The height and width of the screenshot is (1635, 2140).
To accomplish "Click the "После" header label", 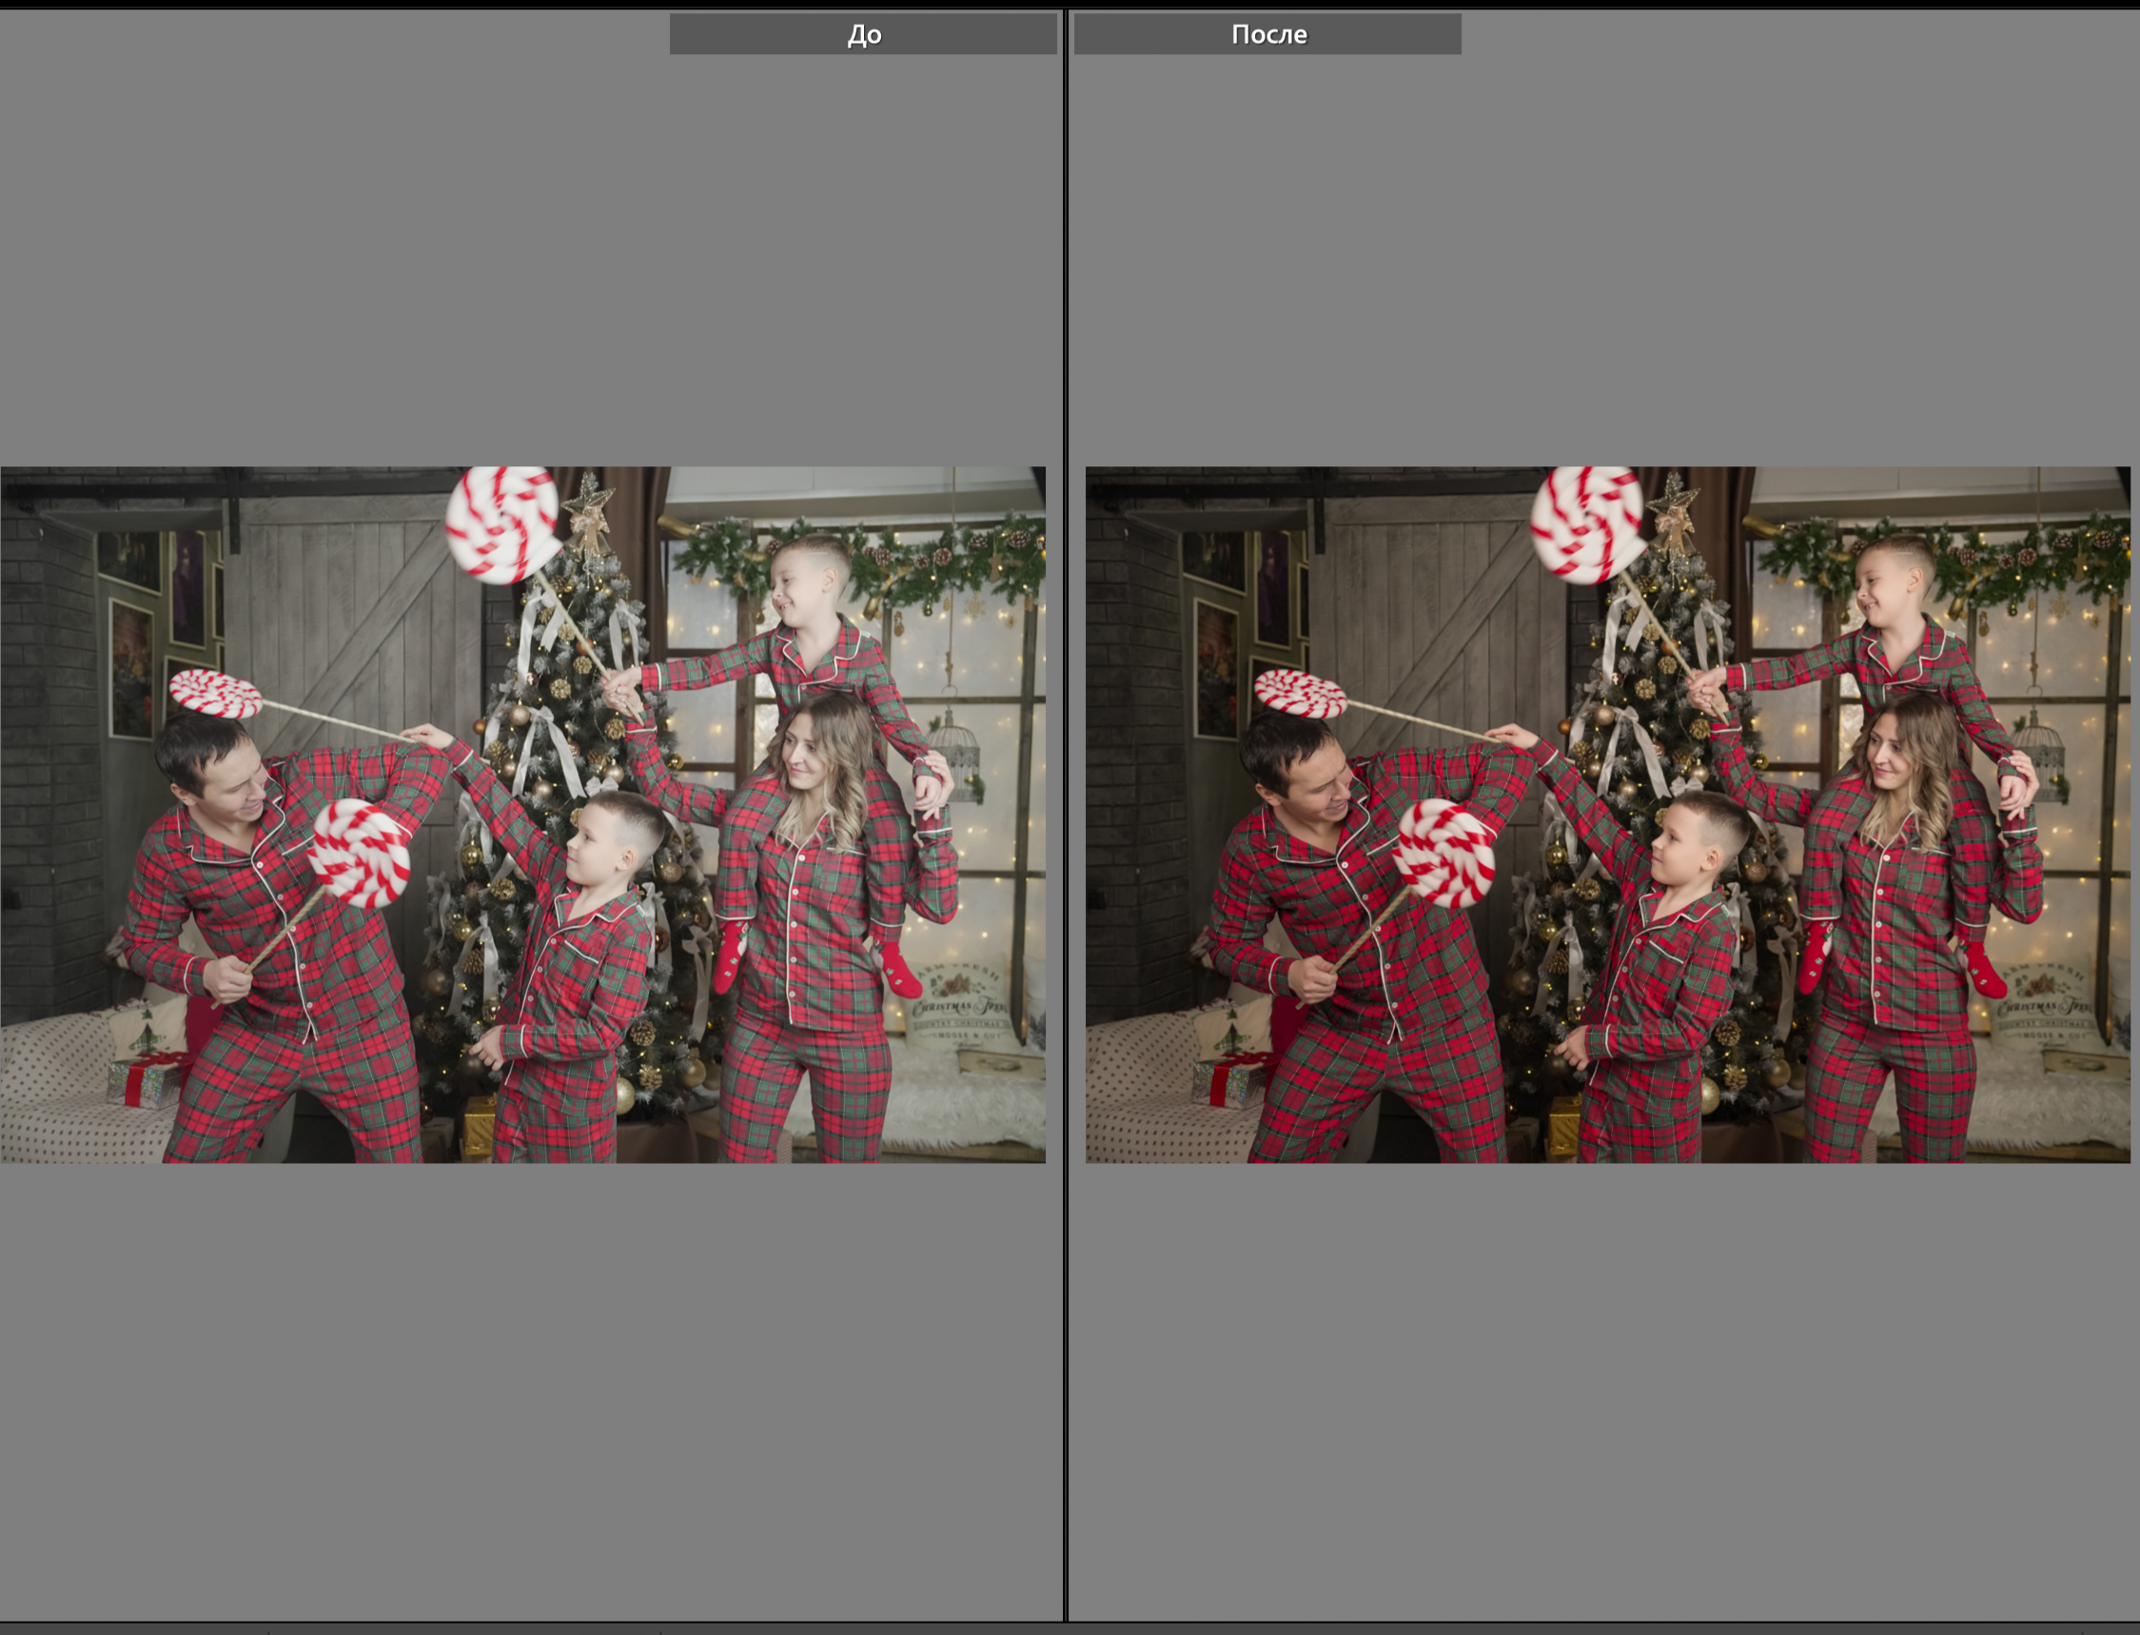I will [1267, 35].
